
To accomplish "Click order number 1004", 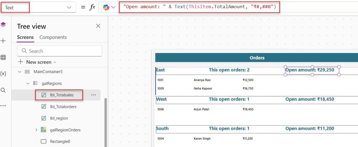I will 160,139.
